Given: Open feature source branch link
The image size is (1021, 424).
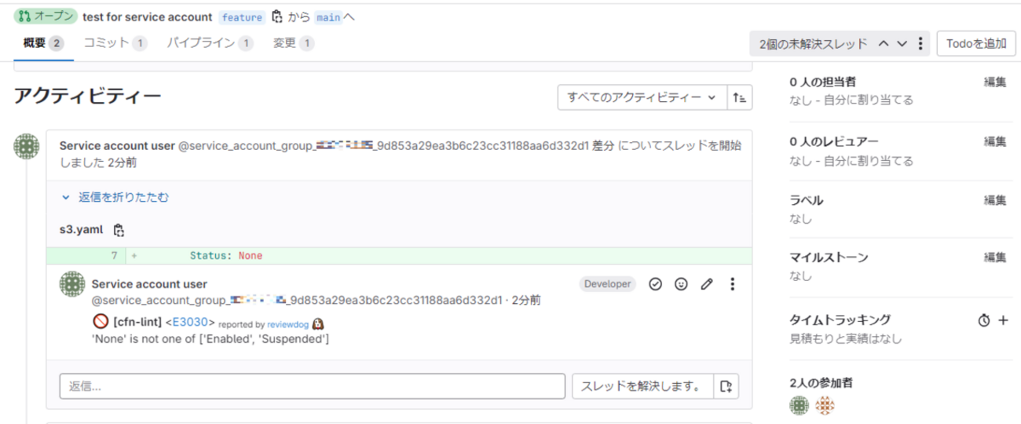Looking at the screenshot, I should pos(242,16).
